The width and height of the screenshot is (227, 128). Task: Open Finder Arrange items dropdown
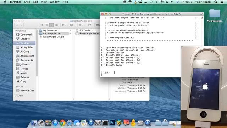click(x=81, y=25)
